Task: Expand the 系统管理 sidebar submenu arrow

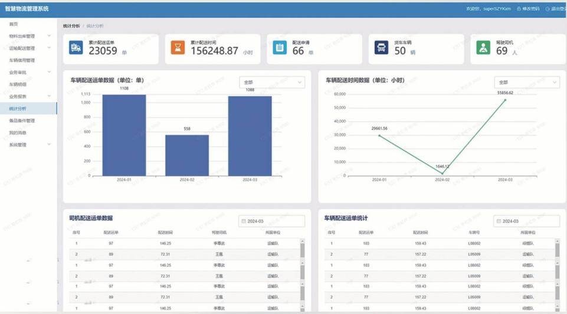Action: [x=49, y=144]
